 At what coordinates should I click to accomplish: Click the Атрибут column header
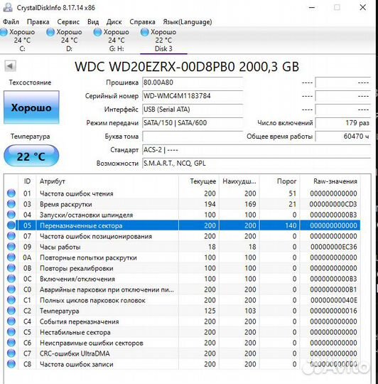(x=107, y=181)
